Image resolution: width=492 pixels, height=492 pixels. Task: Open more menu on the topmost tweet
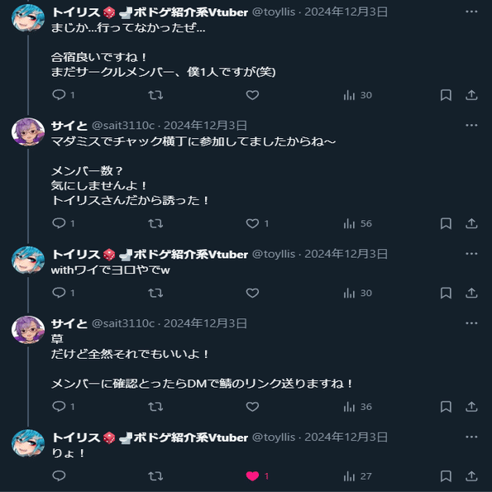pos(471,12)
